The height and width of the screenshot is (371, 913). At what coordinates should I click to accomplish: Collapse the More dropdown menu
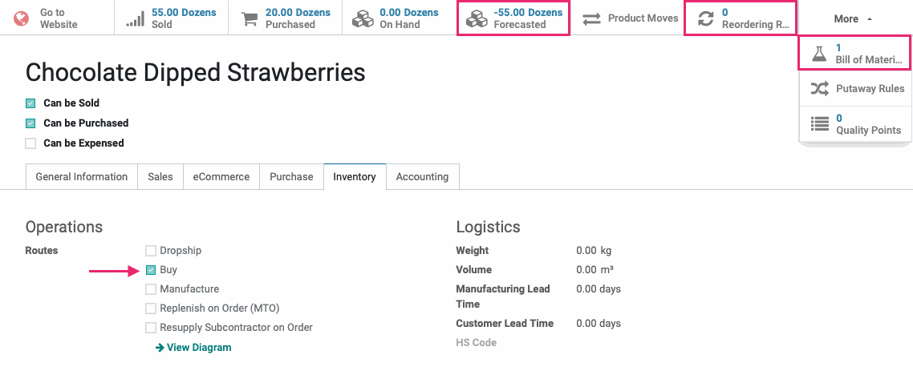point(853,18)
